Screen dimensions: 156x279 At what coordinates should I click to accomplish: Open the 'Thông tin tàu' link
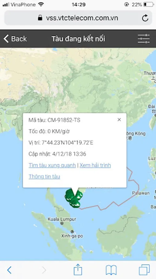44,176
